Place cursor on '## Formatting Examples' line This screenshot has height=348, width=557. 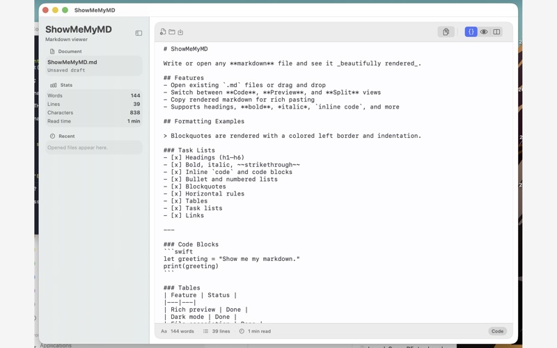pyautogui.click(x=204, y=121)
